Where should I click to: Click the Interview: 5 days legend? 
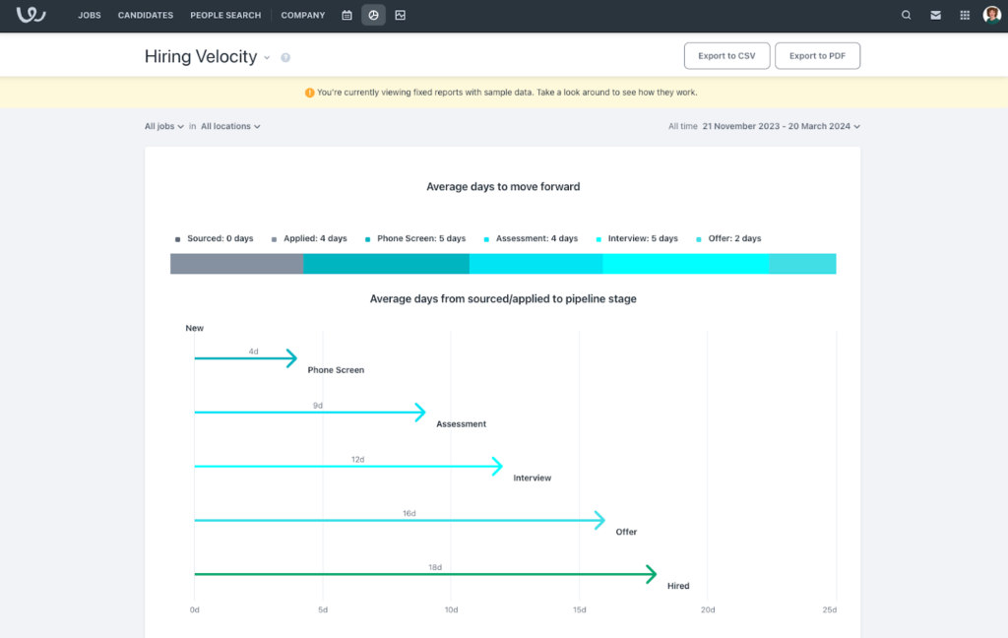pyautogui.click(x=637, y=238)
